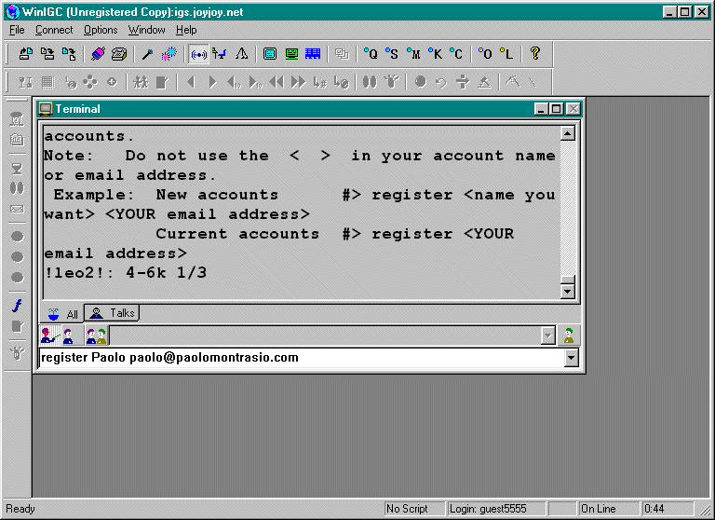Click the single left arrow step-back button

click(191, 82)
